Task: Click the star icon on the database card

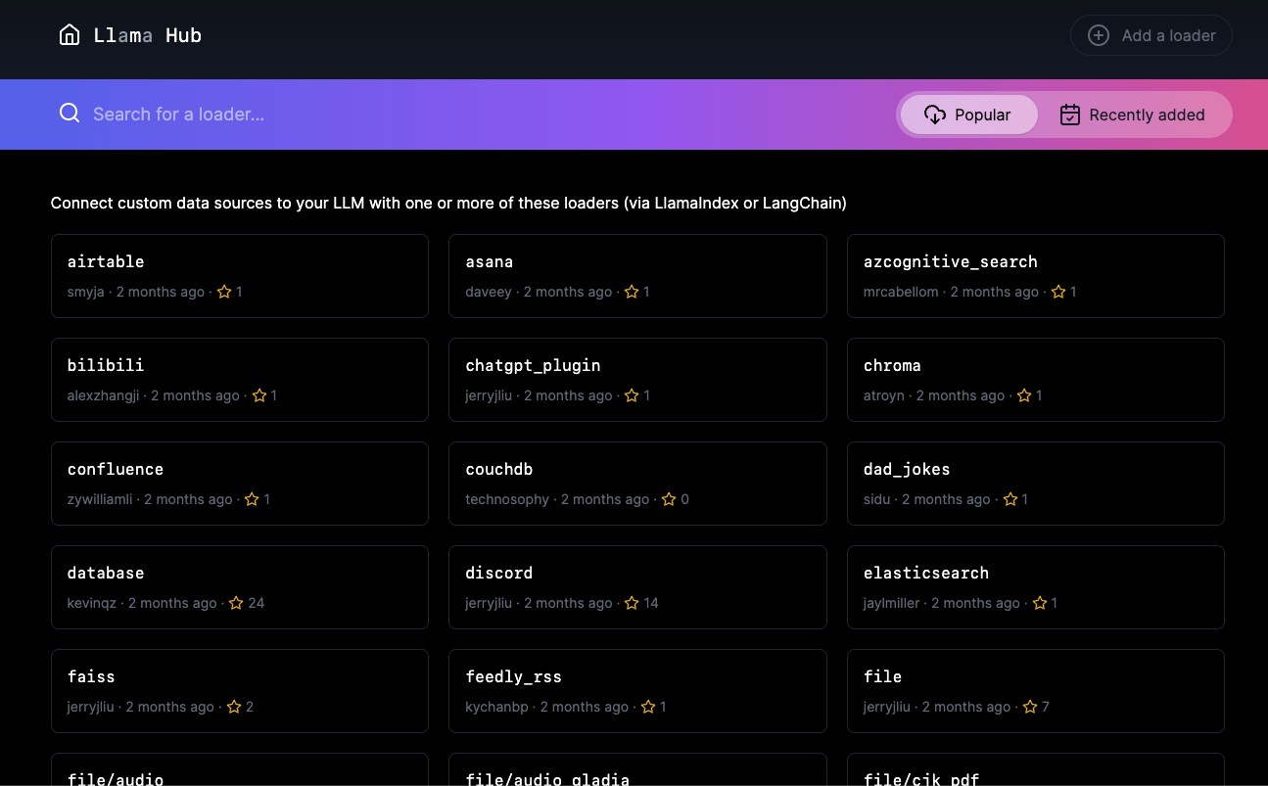Action: click(235, 603)
